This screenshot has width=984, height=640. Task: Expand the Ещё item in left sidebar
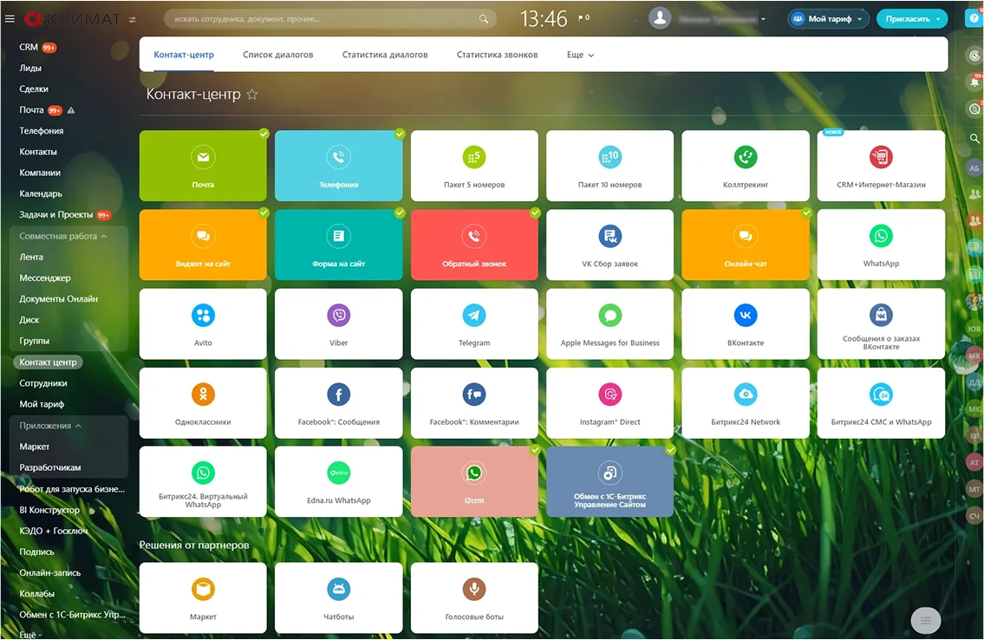point(30,634)
